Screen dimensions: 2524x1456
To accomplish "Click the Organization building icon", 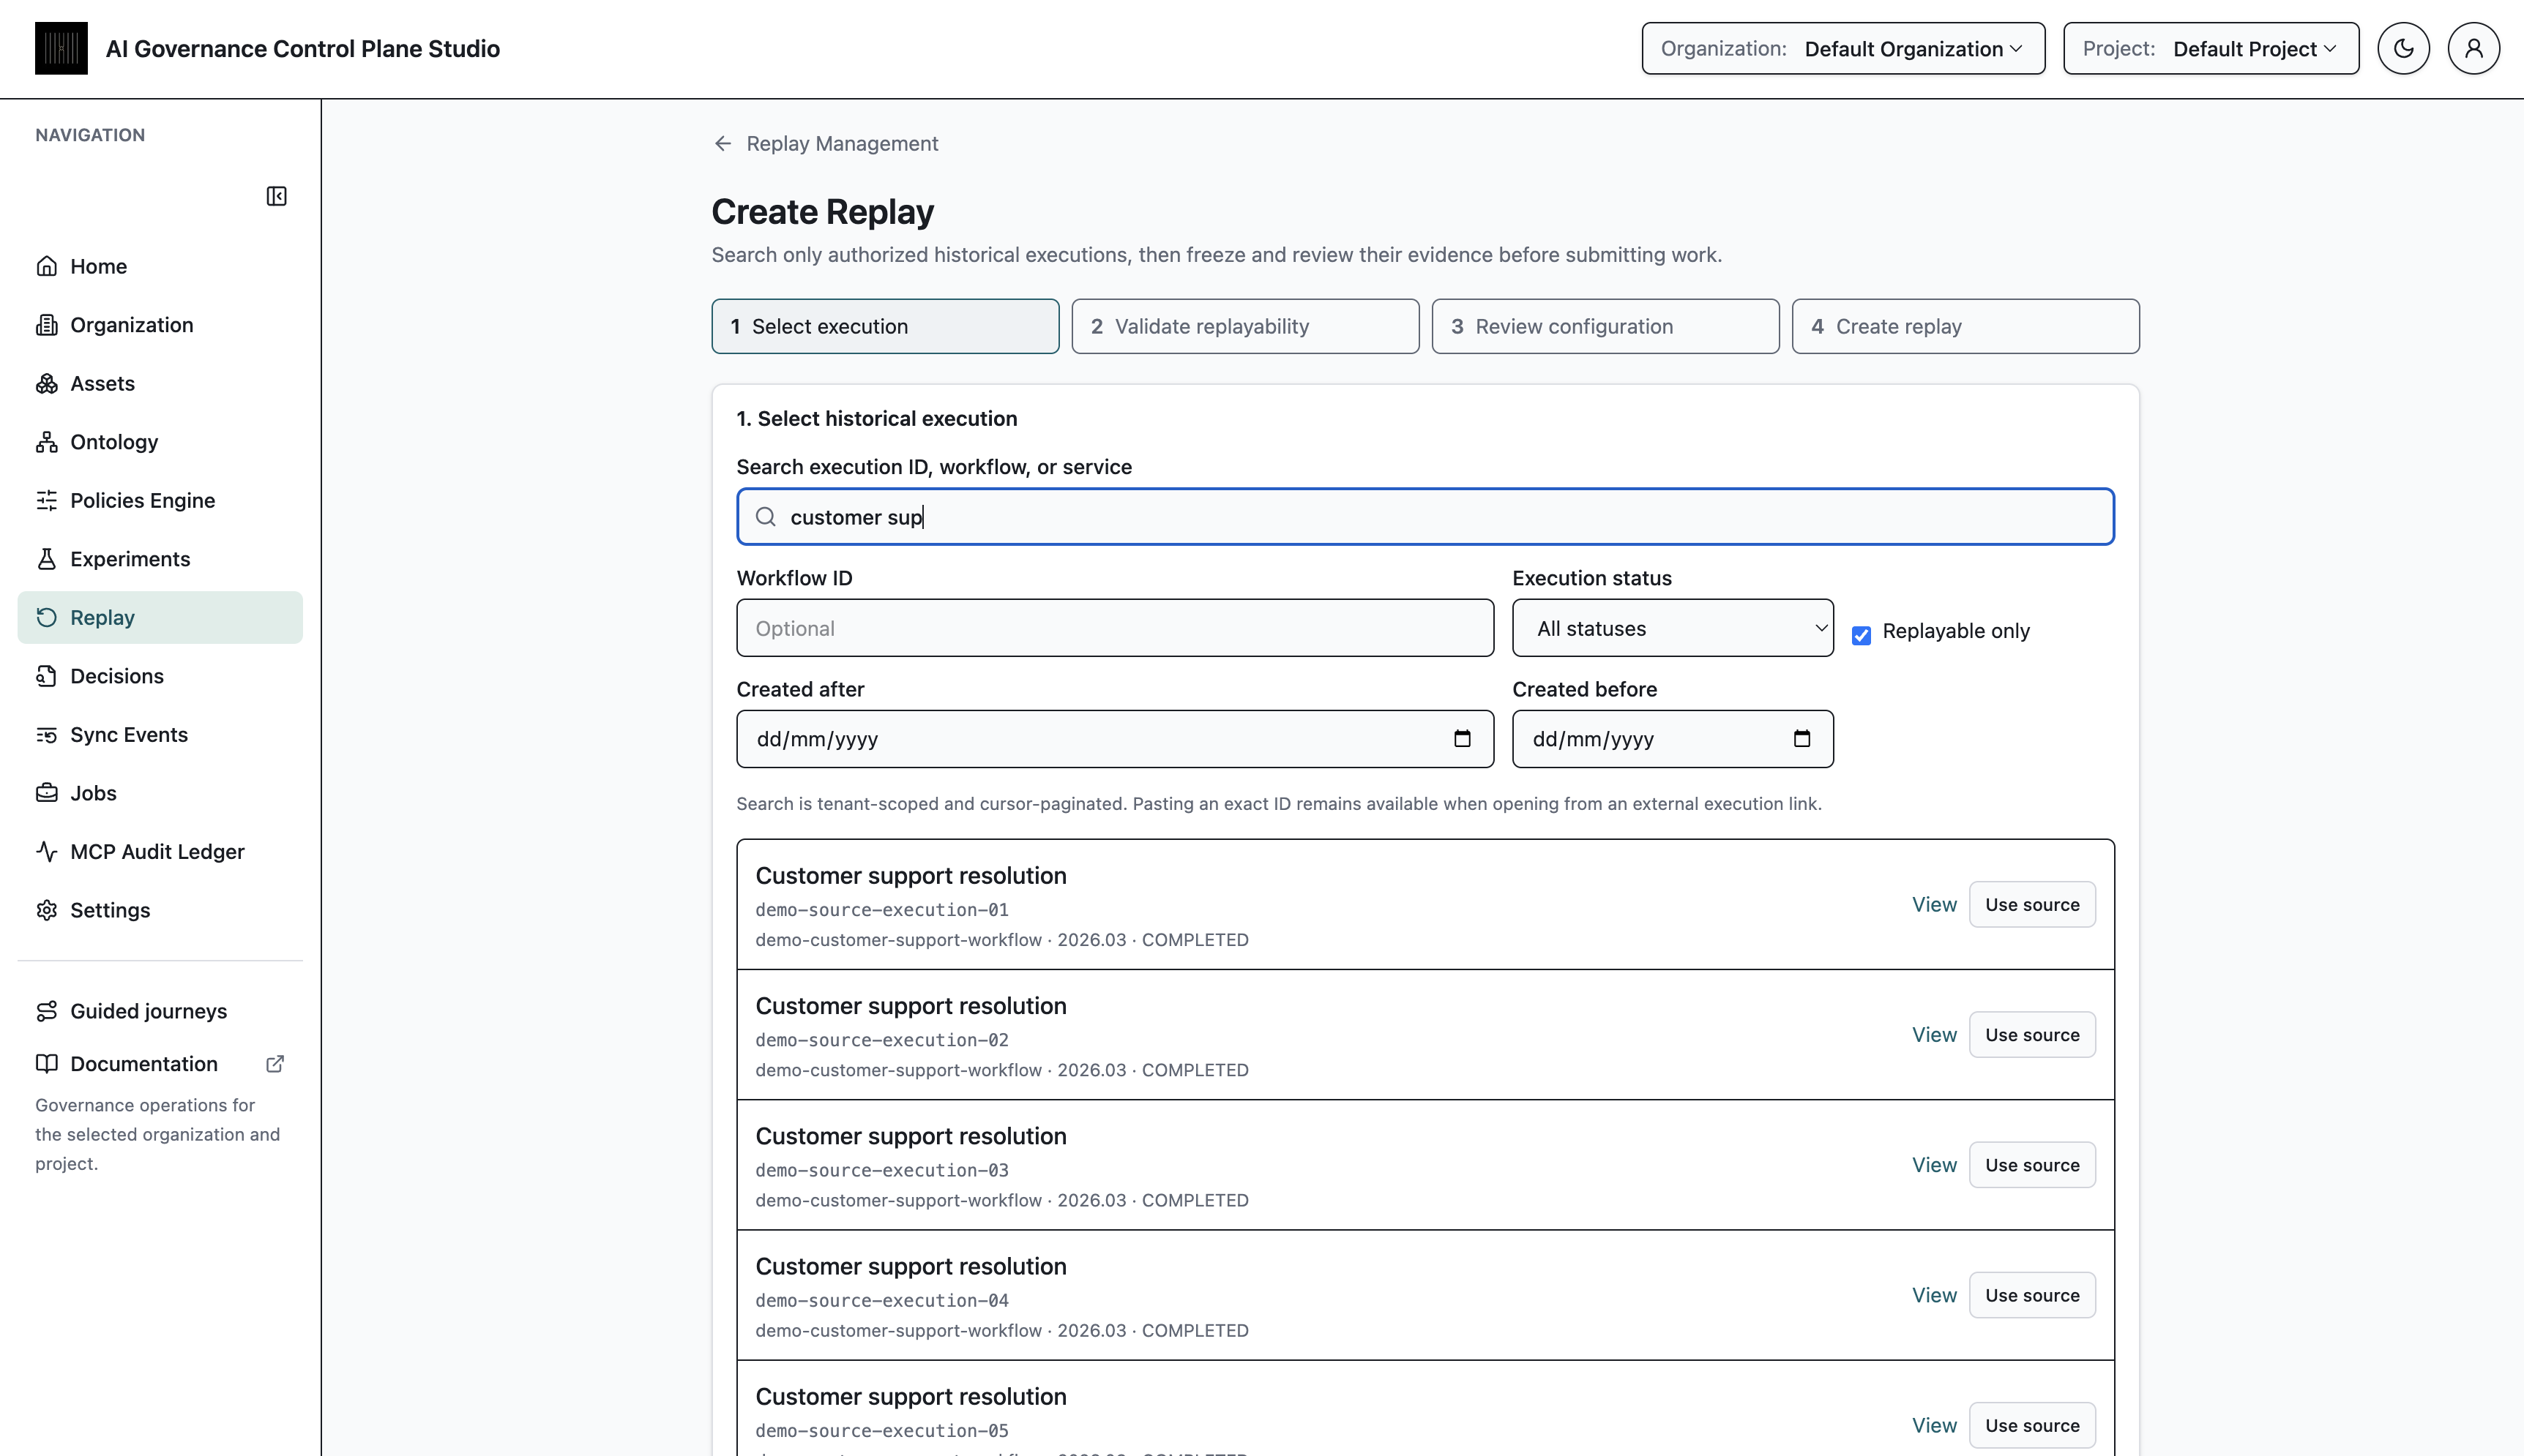I will [x=47, y=325].
